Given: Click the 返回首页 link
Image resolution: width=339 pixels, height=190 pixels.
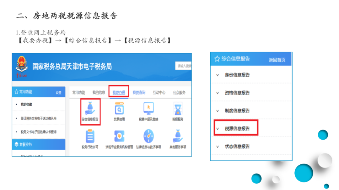Looking at the screenshot, I should point(277,60).
